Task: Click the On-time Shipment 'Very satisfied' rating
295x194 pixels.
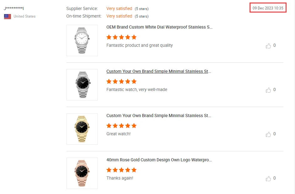Action: (119, 16)
